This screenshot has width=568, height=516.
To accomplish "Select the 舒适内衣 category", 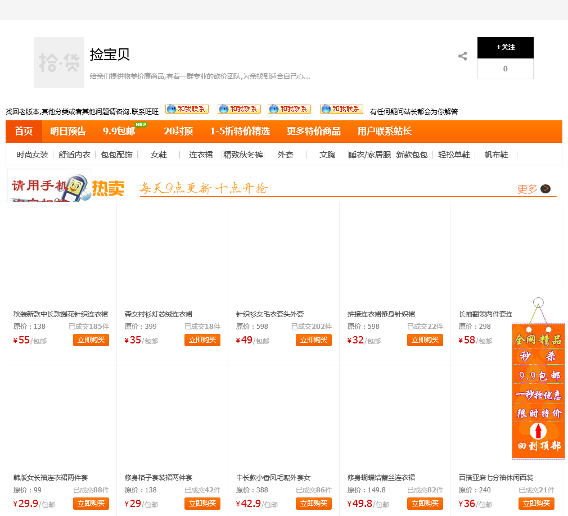I will (74, 155).
